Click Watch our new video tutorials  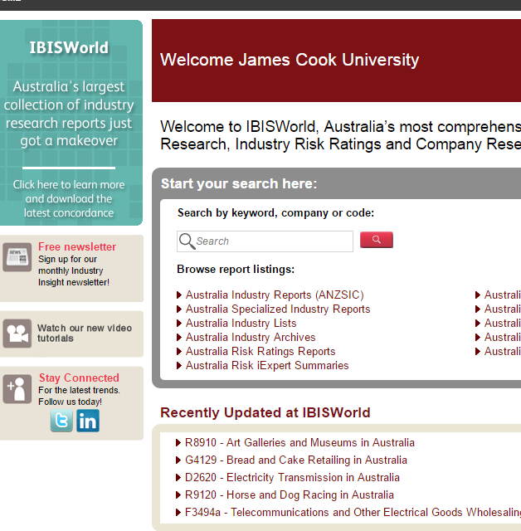coord(85,334)
